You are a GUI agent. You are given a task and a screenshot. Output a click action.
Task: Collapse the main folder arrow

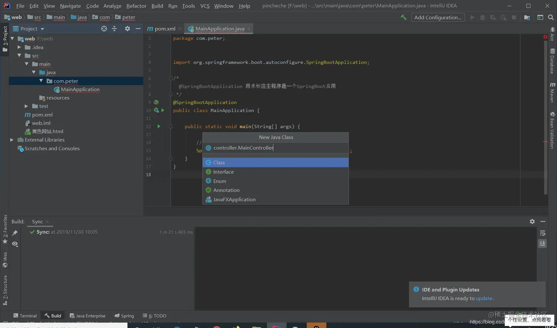[x=27, y=64]
